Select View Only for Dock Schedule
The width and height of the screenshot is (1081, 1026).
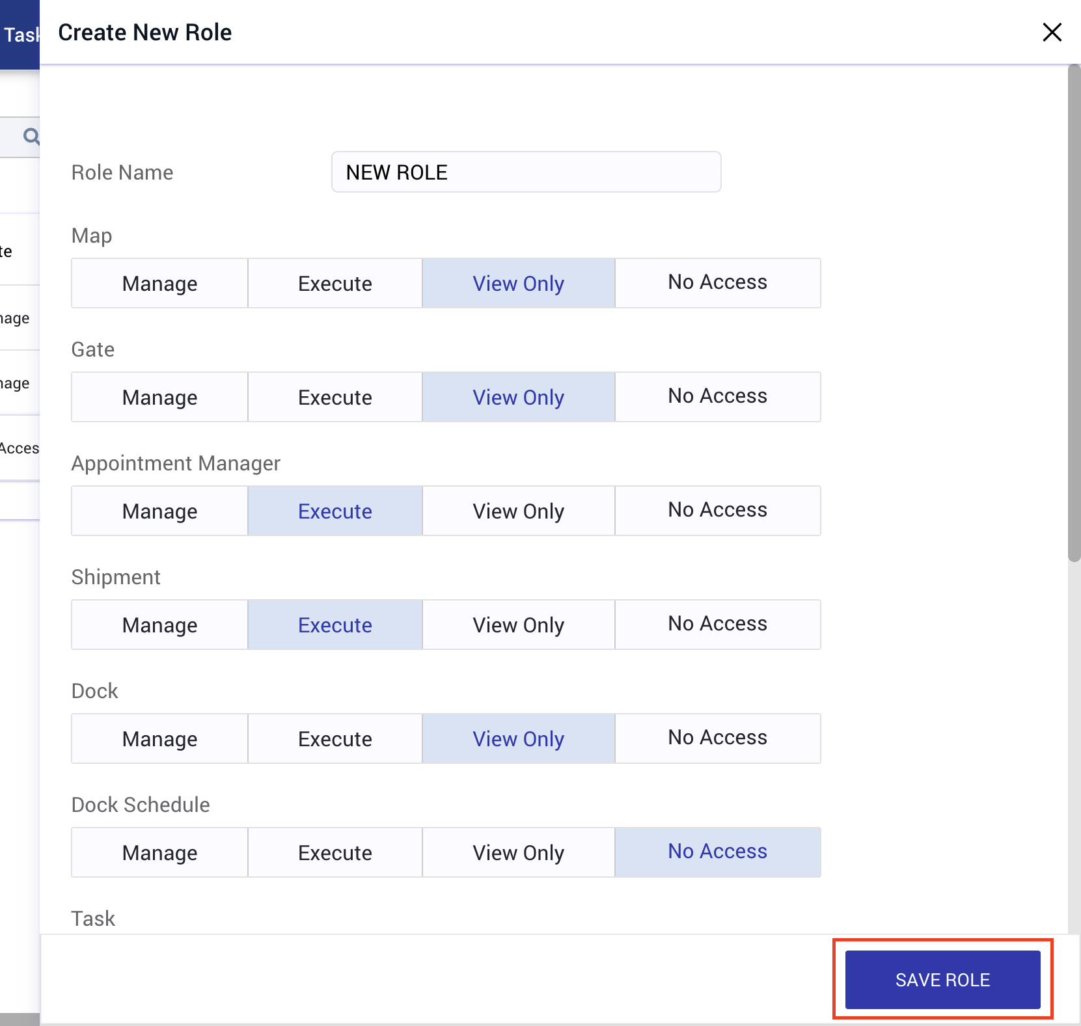pyautogui.click(x=518, y=852)
